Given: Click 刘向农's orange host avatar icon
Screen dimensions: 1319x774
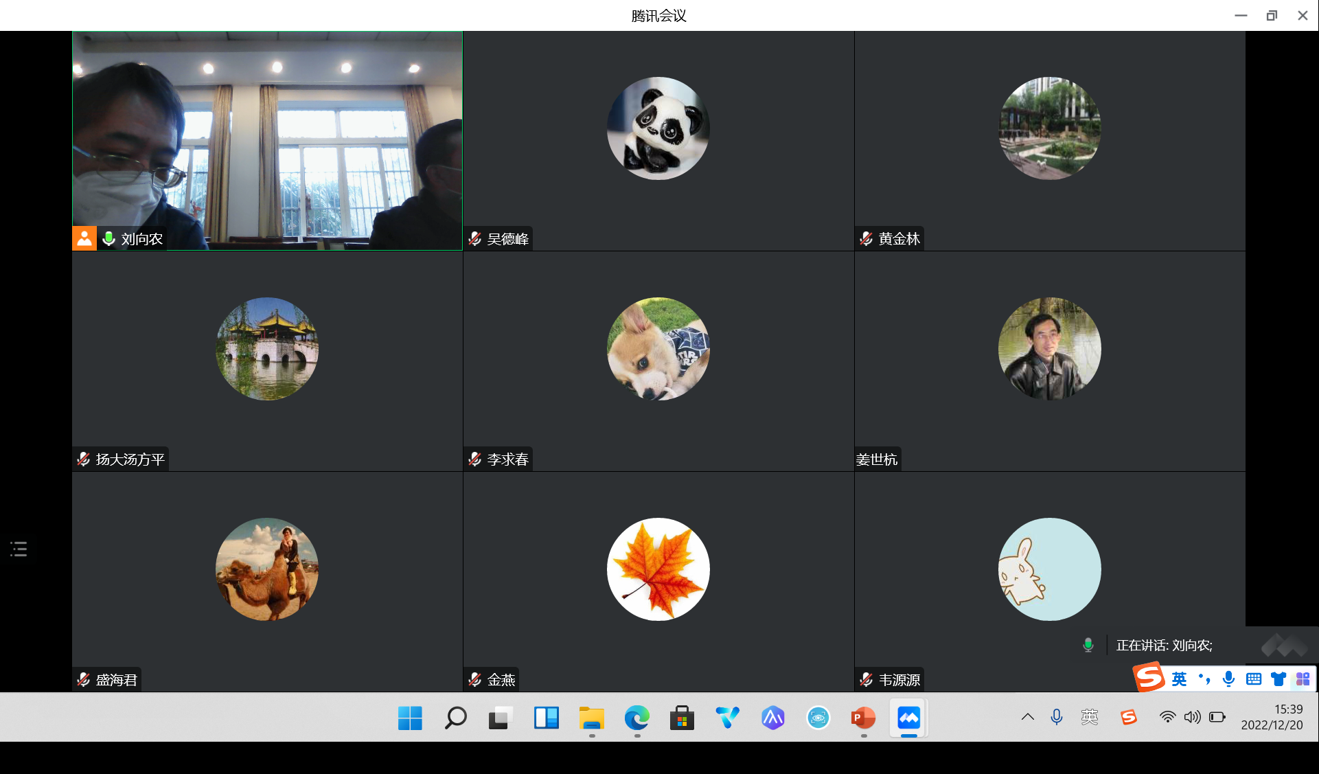Looking at the screenshot, I should pos(84,238).
